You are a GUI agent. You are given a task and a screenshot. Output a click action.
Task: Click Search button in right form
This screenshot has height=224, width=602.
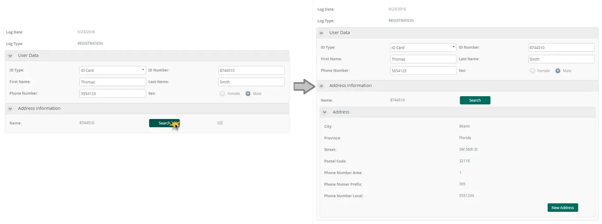(475, 100)
